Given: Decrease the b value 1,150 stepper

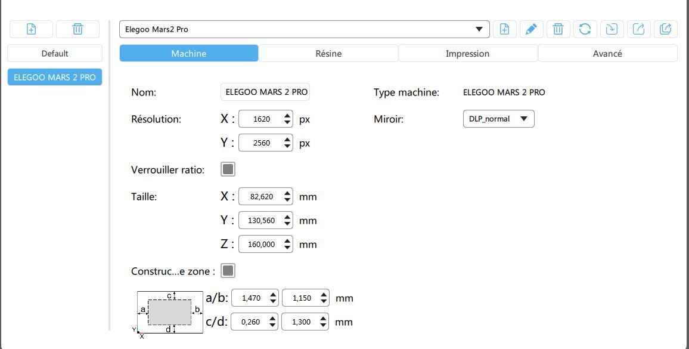Looking at the screenshot, I should pos(324,301).
